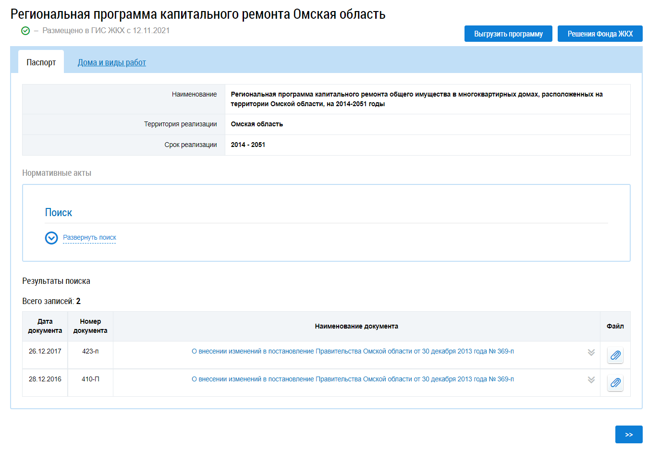Switch to 'Дома и виды работ' tab
Screen dimensions: 648x451
tap(111, 62)
